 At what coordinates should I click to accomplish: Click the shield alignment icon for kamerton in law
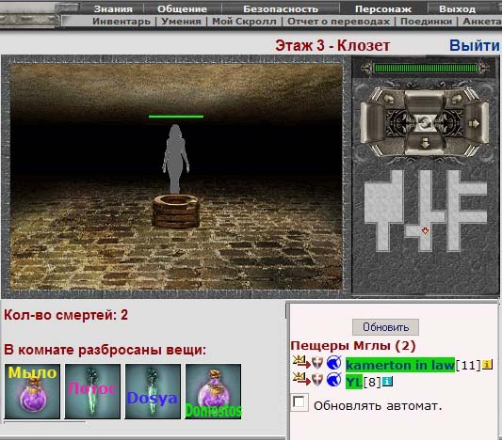[x=317, y=363]
